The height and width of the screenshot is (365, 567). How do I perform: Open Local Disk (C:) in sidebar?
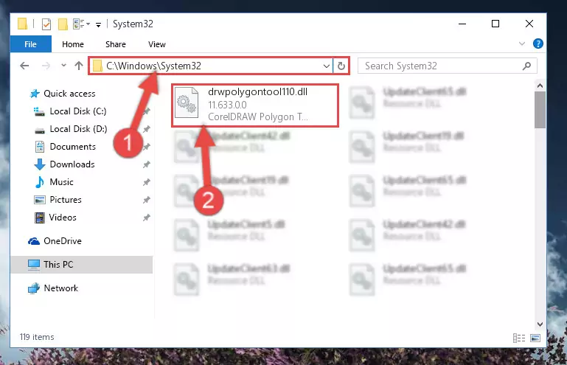coord(78,111)
